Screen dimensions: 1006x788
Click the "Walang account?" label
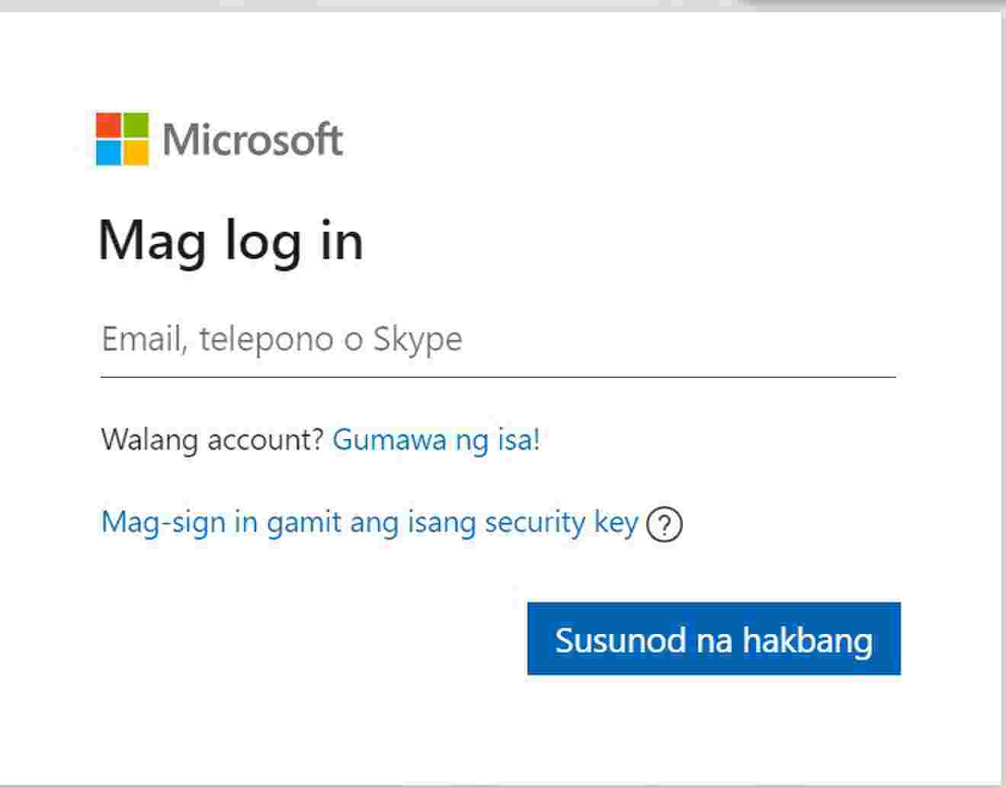(x=213, y=440)
